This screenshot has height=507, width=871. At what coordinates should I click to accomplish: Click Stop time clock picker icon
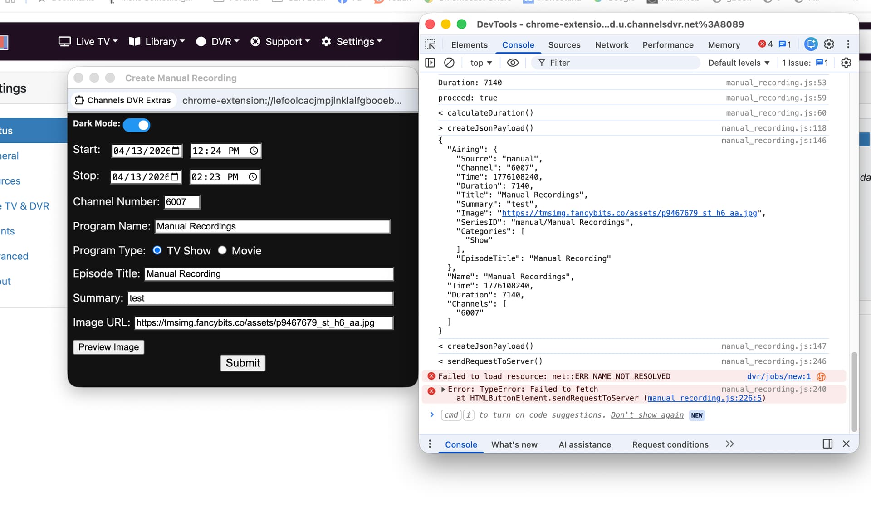pyautogui.click(x=253, y=177)
